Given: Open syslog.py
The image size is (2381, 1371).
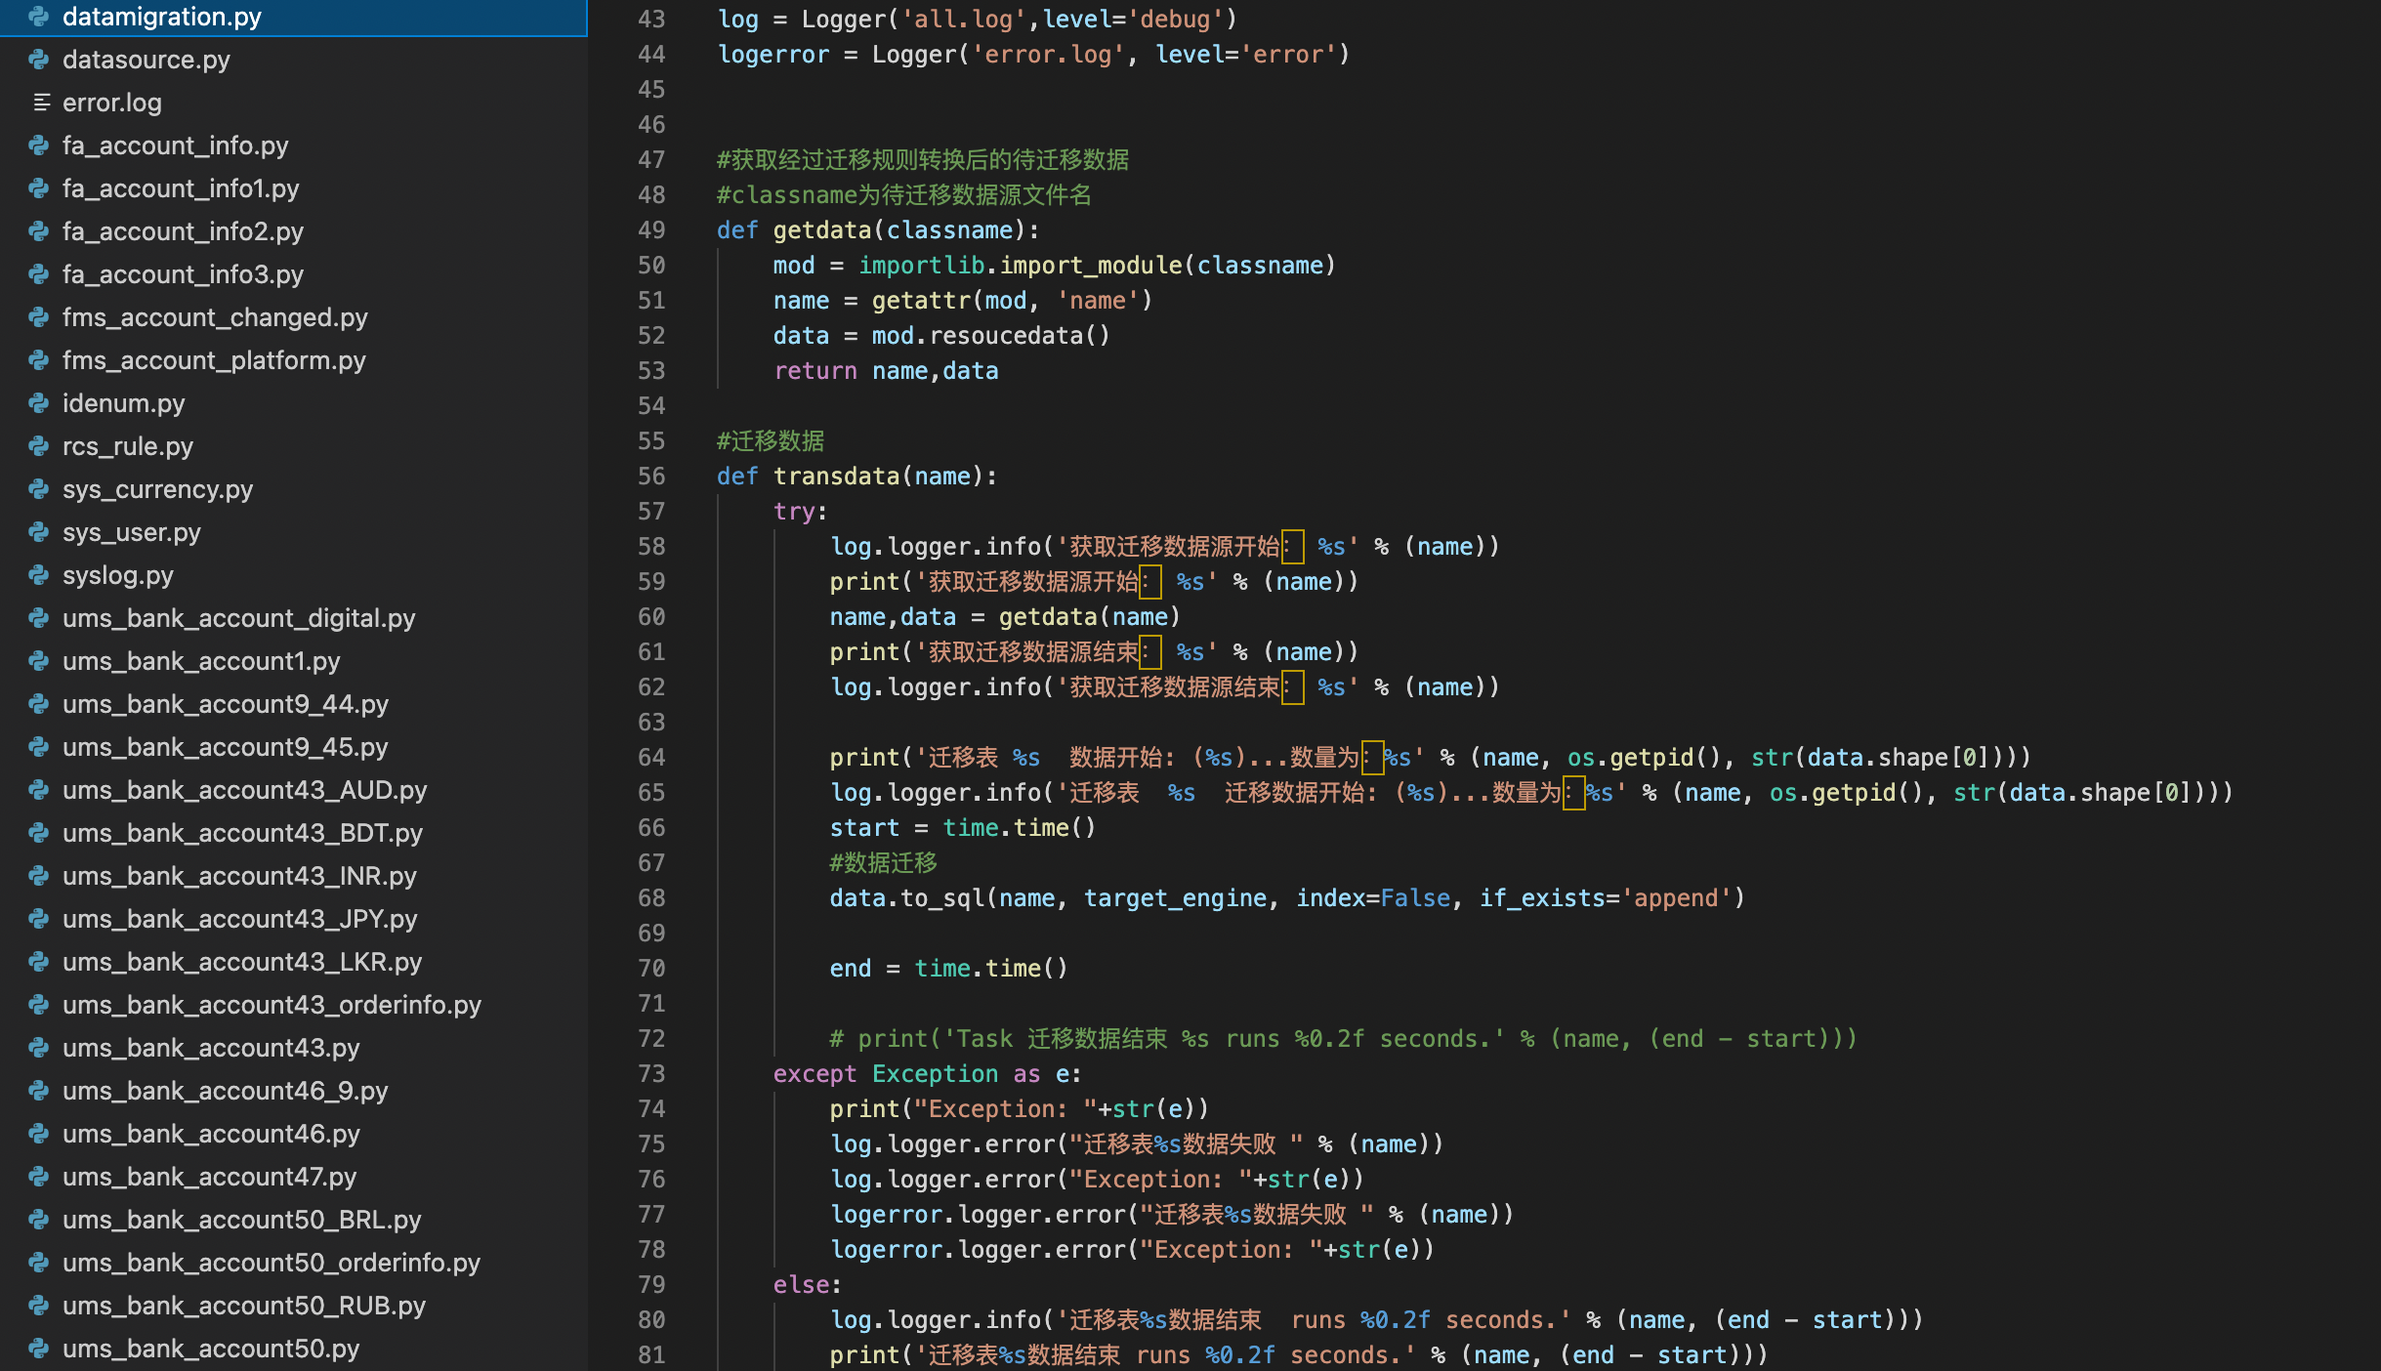Looking at the screenshot, I should 293,575.
